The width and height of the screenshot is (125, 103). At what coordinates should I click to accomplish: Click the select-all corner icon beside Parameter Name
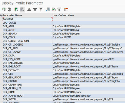pos(1,15)
